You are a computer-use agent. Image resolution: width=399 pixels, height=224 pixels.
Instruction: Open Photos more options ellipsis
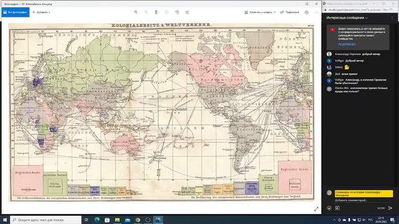tap(316, 12)
